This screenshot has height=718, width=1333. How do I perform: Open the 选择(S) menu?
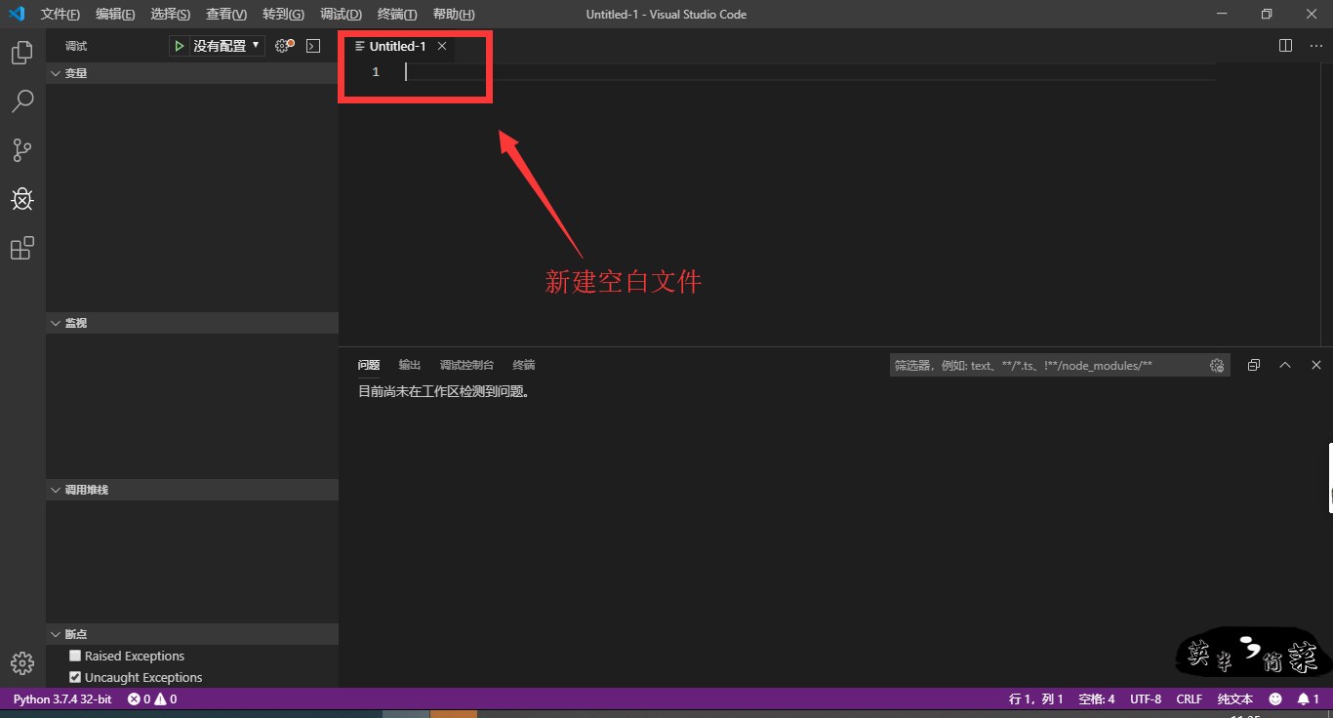coord(171,14)
